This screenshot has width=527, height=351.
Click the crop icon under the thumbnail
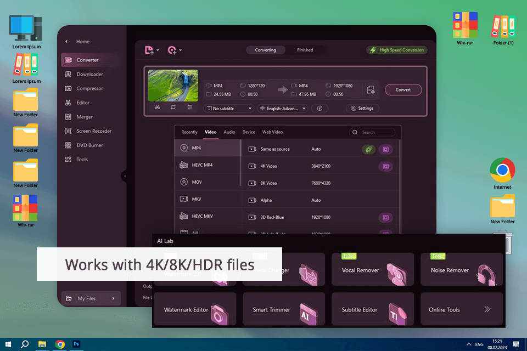click(x=173, y=107)
